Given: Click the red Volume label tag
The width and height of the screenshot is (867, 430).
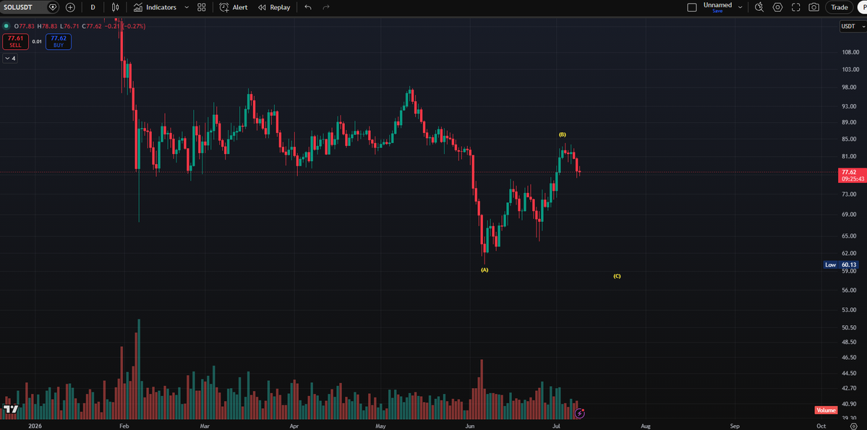Looking at the screenshot, I should coord(826,410).
